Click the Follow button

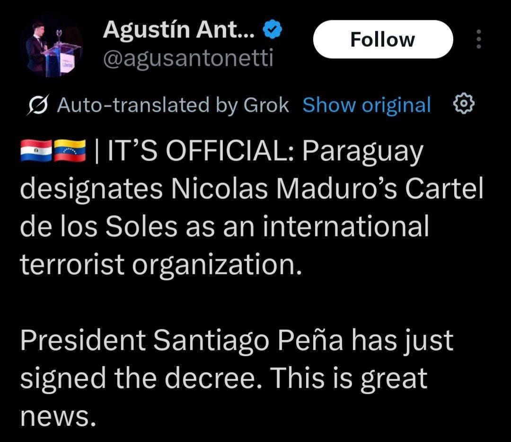[382, 39]
